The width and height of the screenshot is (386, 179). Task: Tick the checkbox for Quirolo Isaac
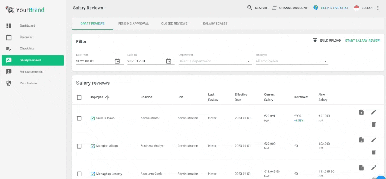click(79, 118)
